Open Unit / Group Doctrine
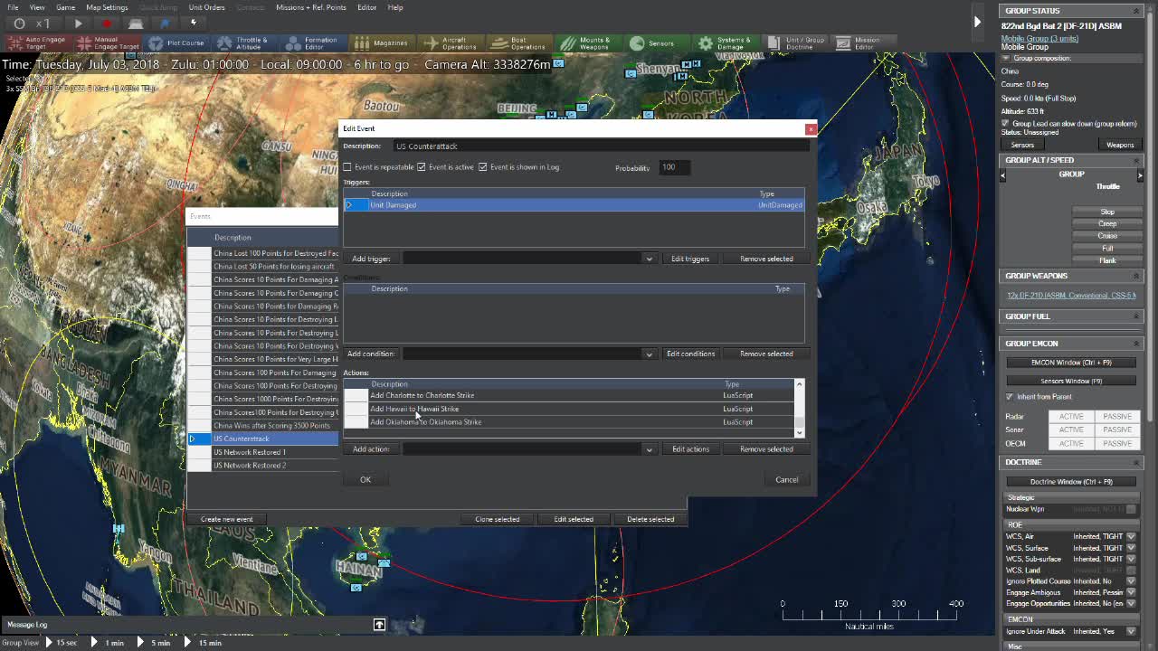1158x651 pixels. point(795,42)
